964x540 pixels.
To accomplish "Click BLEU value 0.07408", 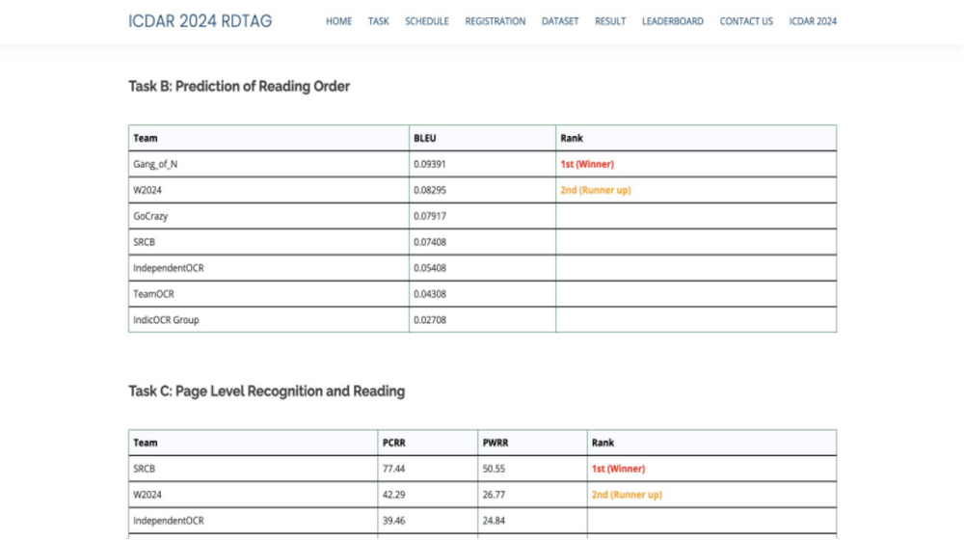I will pos(430,242).
